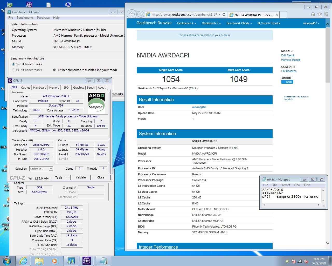The width and height of the screenshot is (332, 266).
Task: Click the green NVIDIA tray icon
Action: 287,261
